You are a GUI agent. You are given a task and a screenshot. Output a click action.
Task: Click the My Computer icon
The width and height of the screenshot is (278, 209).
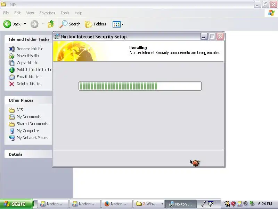tap(12, 131)
